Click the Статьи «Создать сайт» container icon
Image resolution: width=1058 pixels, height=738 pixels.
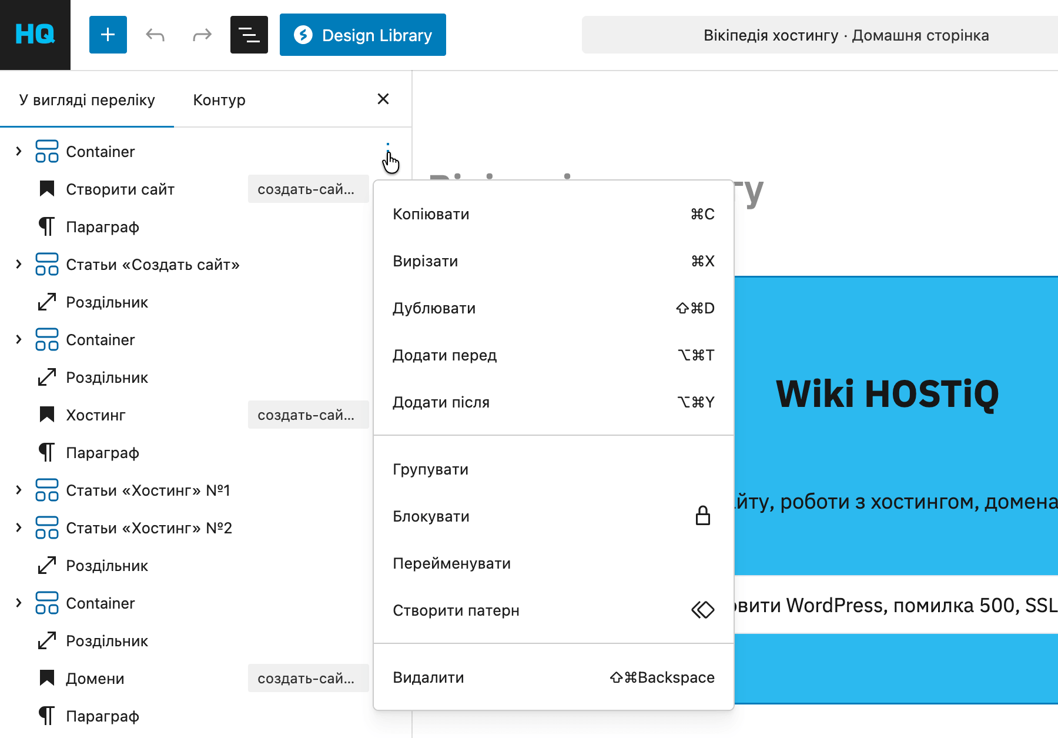tap(47, 264)
